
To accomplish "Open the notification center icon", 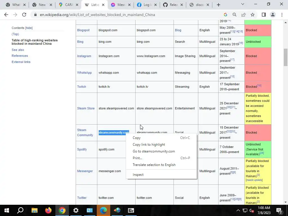I will tap(279, 211).
